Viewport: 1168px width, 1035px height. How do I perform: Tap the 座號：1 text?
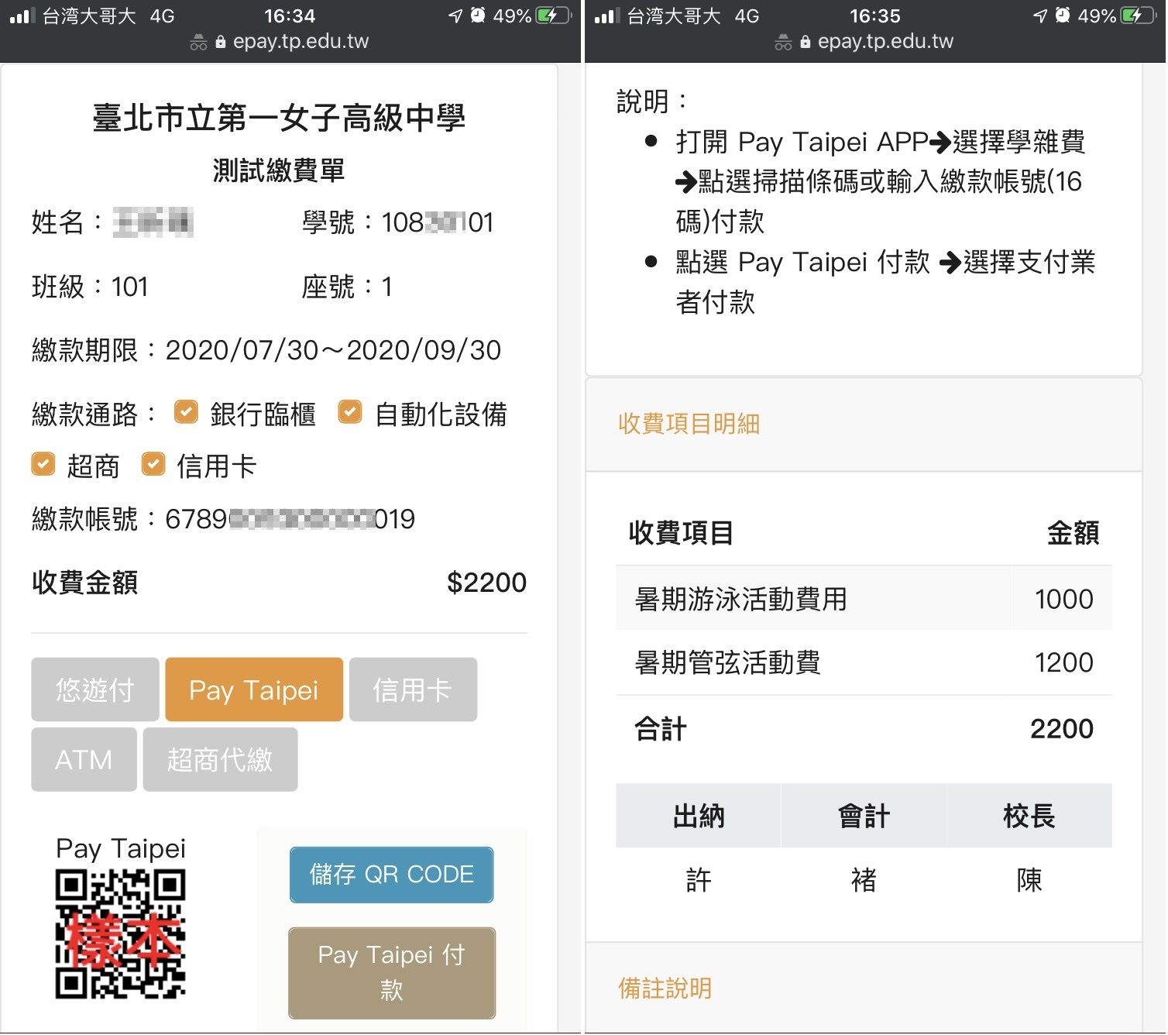tap(347, 287)
